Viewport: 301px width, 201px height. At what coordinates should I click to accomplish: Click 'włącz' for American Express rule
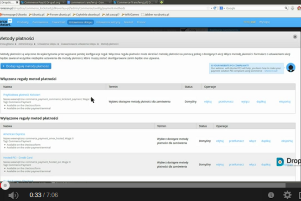pos(252,141)
